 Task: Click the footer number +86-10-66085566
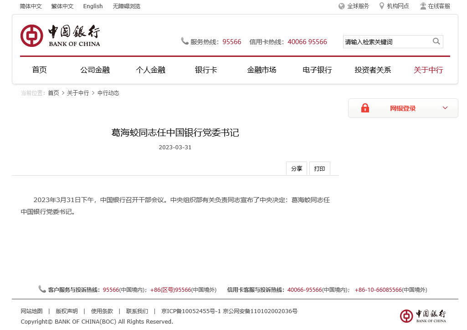pos(378,289)
